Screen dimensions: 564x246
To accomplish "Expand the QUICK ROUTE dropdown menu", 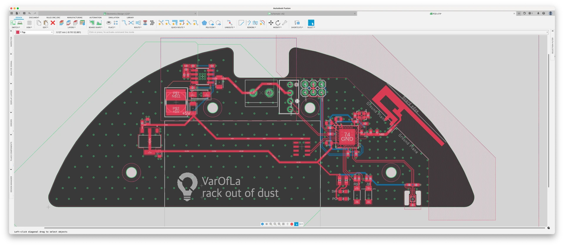I will (178, 28).
